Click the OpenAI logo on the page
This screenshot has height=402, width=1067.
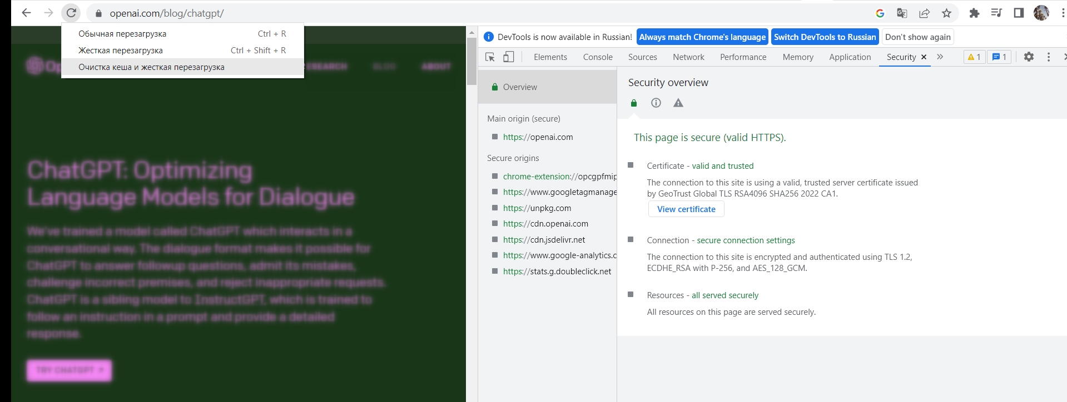(43, 66)
